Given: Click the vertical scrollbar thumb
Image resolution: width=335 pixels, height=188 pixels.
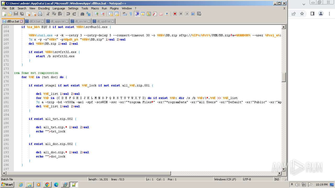Looking at the screenshot, I should (x=283, y=77).
